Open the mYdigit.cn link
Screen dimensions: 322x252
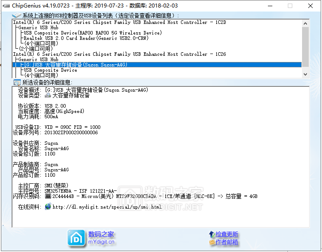point(101,242)
